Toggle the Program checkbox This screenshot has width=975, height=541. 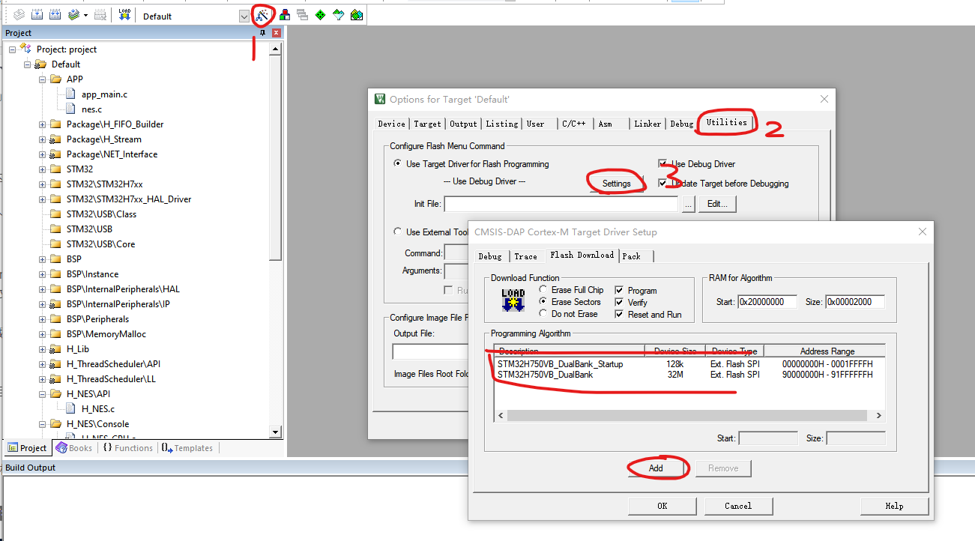620,291
